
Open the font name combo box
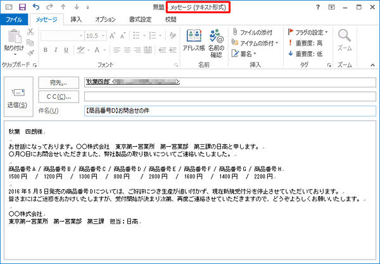tap(62, 36)
